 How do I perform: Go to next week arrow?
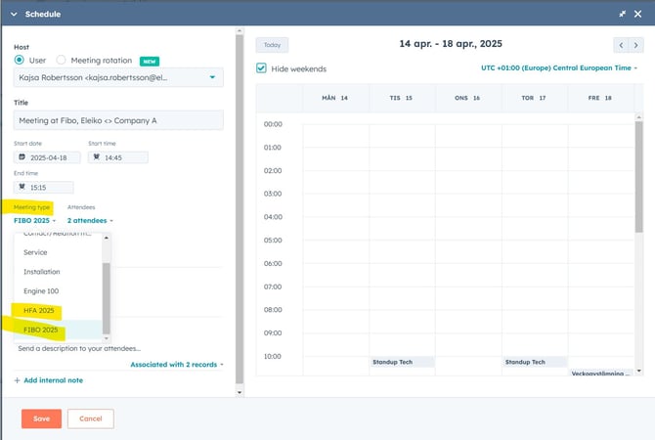(635, 45)
